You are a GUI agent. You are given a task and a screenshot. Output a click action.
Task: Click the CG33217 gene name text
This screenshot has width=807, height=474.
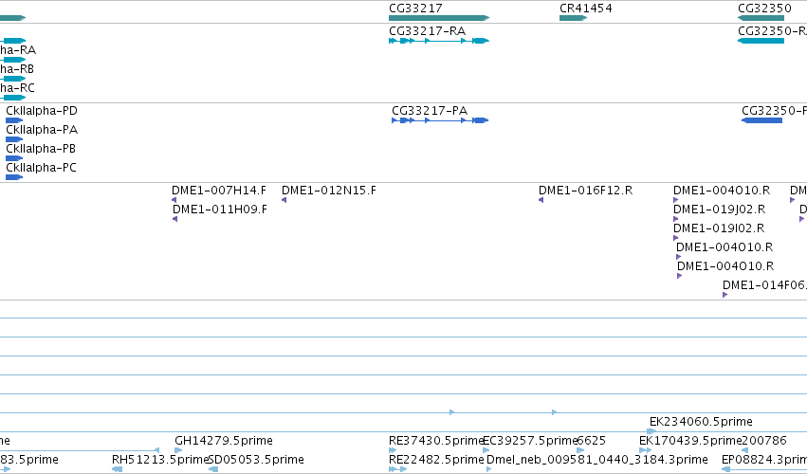[415, 9]
